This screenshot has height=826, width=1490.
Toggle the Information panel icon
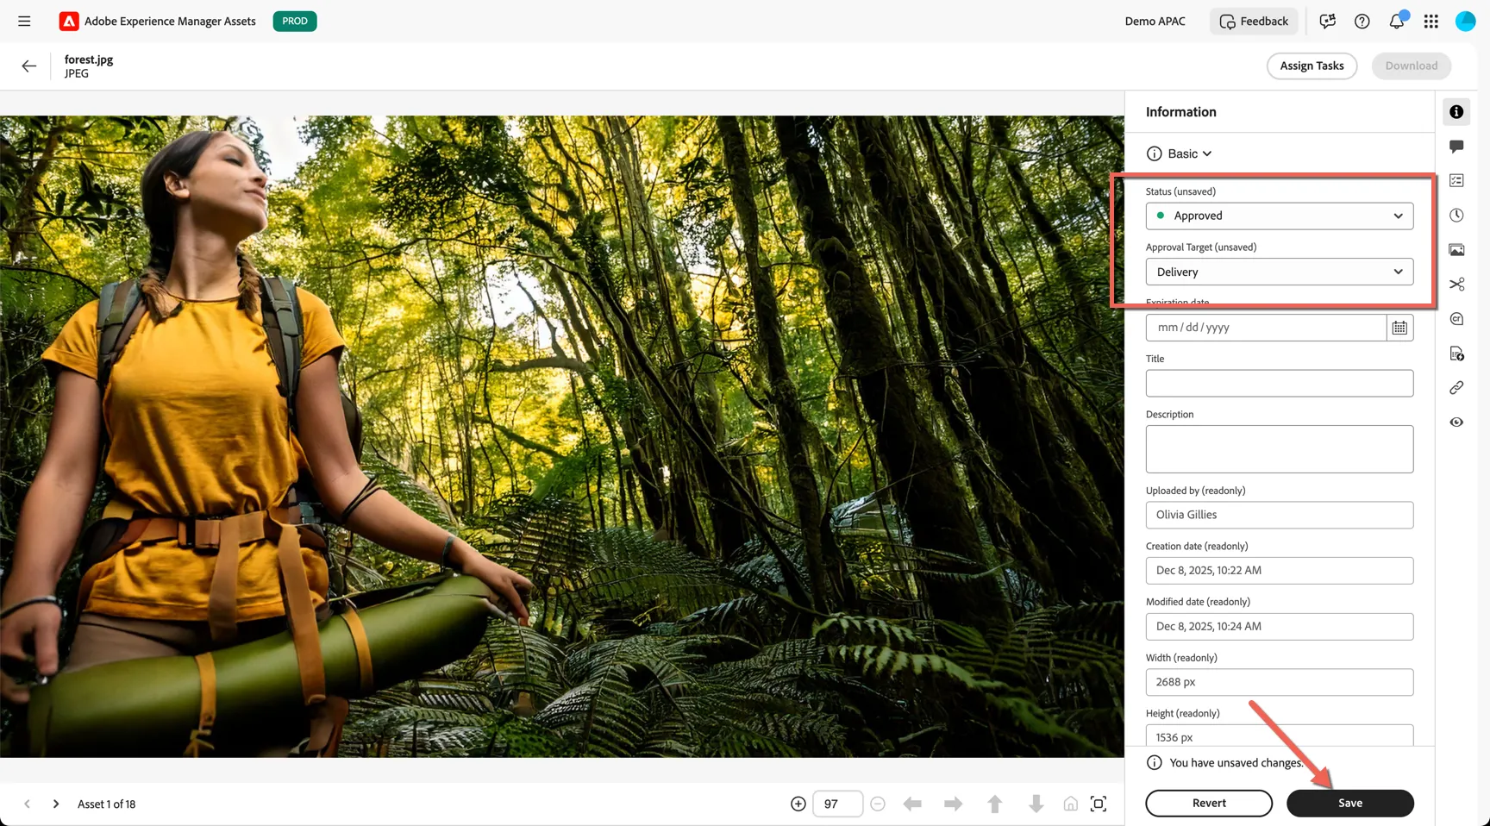click(1456, 112)
